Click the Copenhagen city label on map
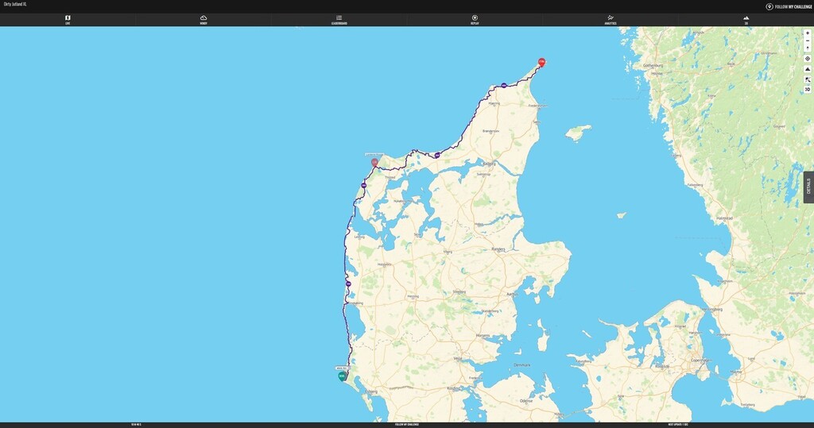The image size is (814, 428). pyautogui.click(x=701, y=360)
